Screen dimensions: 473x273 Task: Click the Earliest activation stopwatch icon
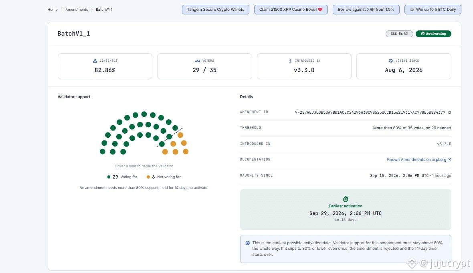[x=346, y=199]
